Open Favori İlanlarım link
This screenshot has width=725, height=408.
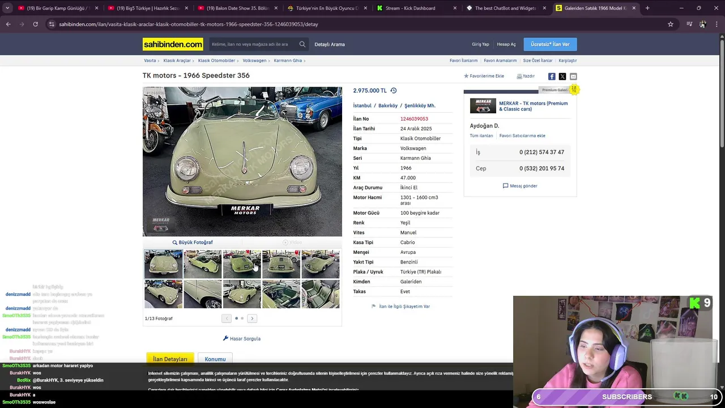(x=463, y=61)
